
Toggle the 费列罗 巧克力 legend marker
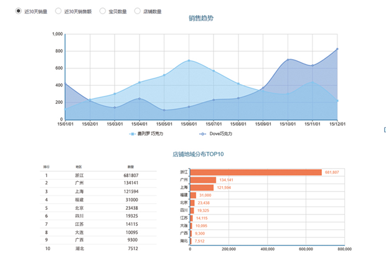[x=133, y=134]
